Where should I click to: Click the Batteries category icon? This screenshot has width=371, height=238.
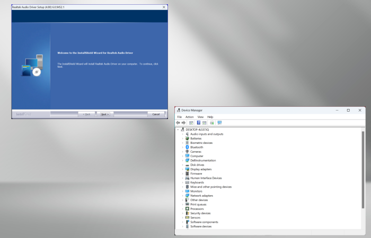pyautogui.click(x=187, y=139)
